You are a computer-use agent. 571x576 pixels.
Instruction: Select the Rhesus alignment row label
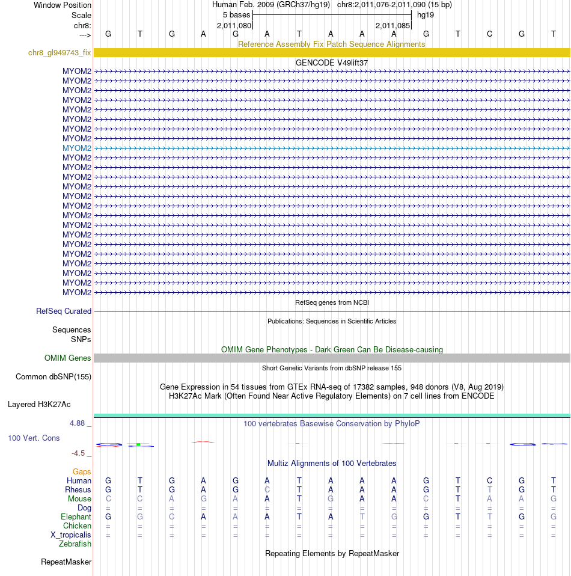pos(78,489)
